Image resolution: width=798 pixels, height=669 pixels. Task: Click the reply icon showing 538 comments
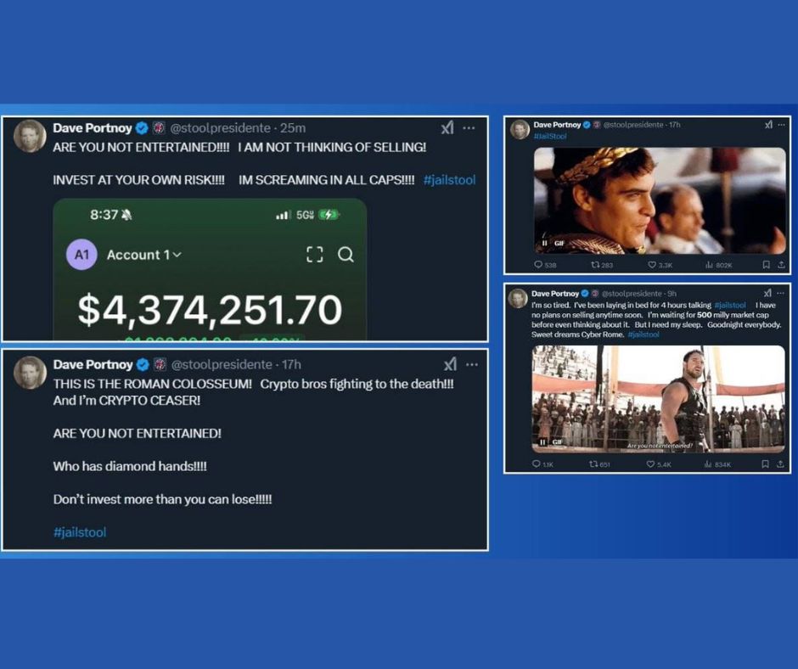[x=538, y=265]
